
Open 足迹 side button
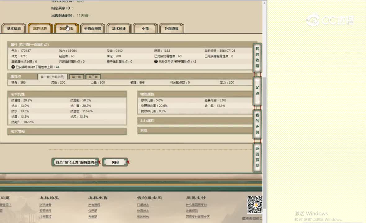[257, 91]
